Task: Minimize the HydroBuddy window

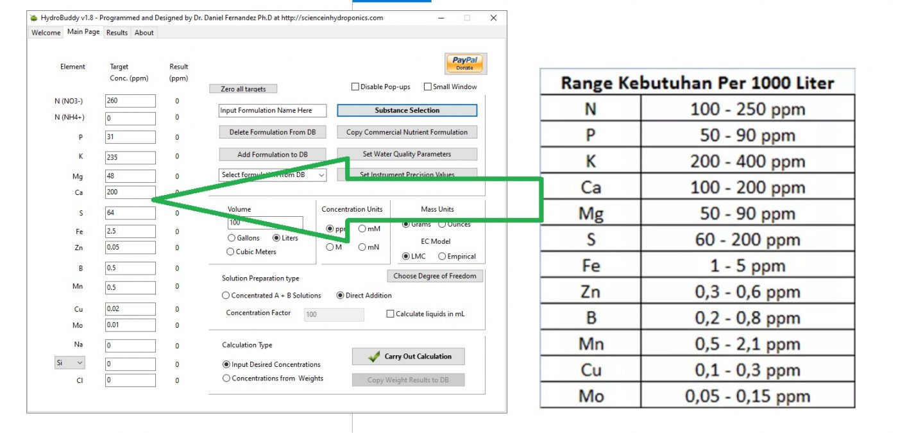Action: [x=440, y=18]
